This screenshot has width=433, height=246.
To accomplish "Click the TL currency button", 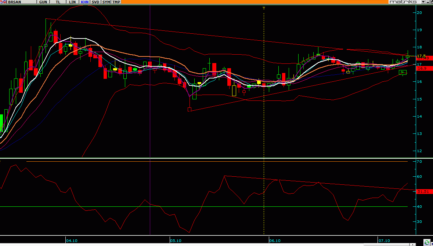I will click(58, 2).
